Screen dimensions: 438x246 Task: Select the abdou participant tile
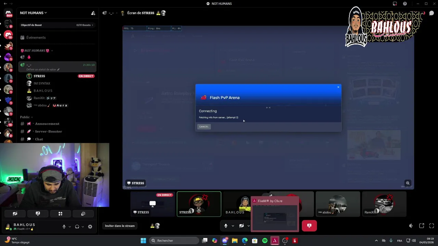click(338, 204)
